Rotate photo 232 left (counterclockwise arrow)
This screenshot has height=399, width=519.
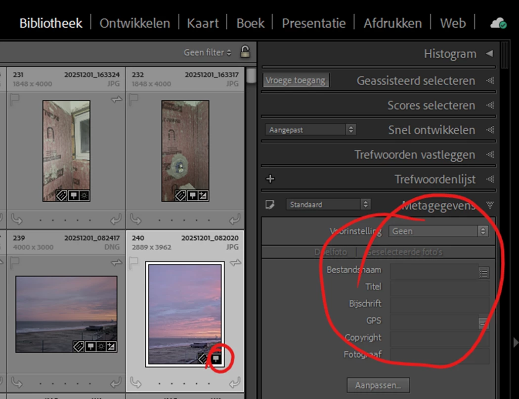tap(136, 219)
